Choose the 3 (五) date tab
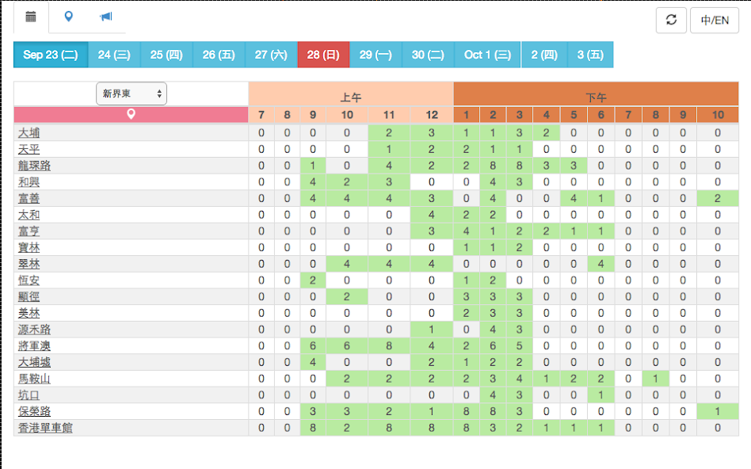751x469 pixels. pos(590,55)
